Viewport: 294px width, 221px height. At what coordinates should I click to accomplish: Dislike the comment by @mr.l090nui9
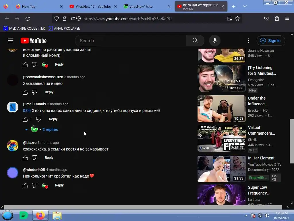(x=39, y=119)
